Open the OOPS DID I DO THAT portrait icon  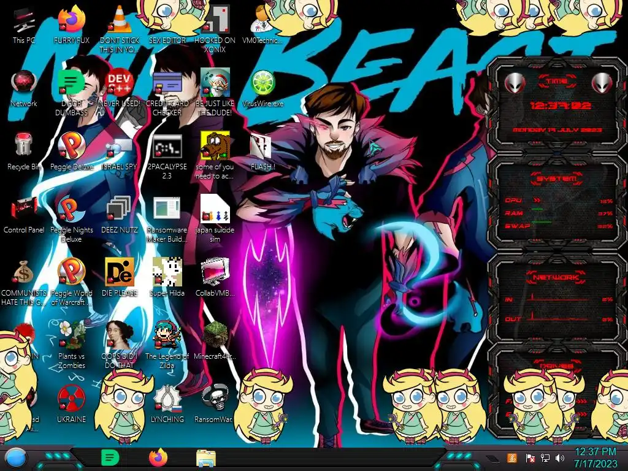tap(120, 335)
